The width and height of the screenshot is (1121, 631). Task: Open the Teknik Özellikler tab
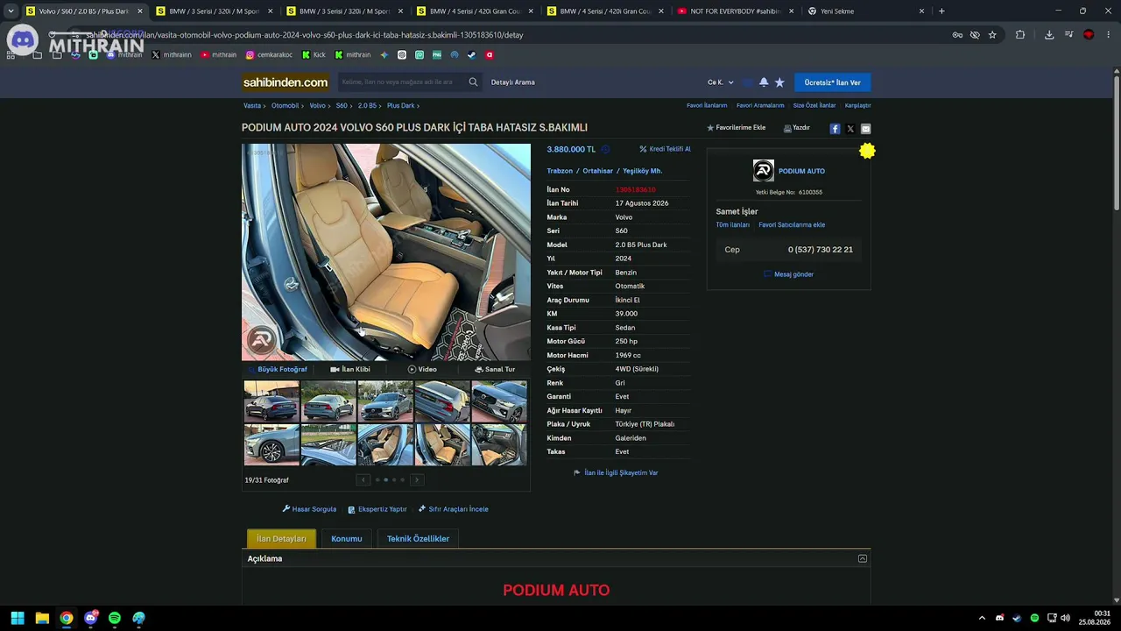pyautogui.click(x=418, y=539)
